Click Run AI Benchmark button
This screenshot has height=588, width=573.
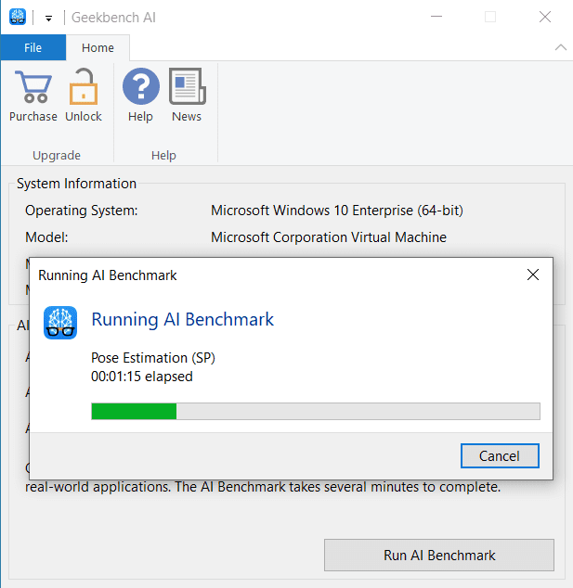tap(439, 555)
